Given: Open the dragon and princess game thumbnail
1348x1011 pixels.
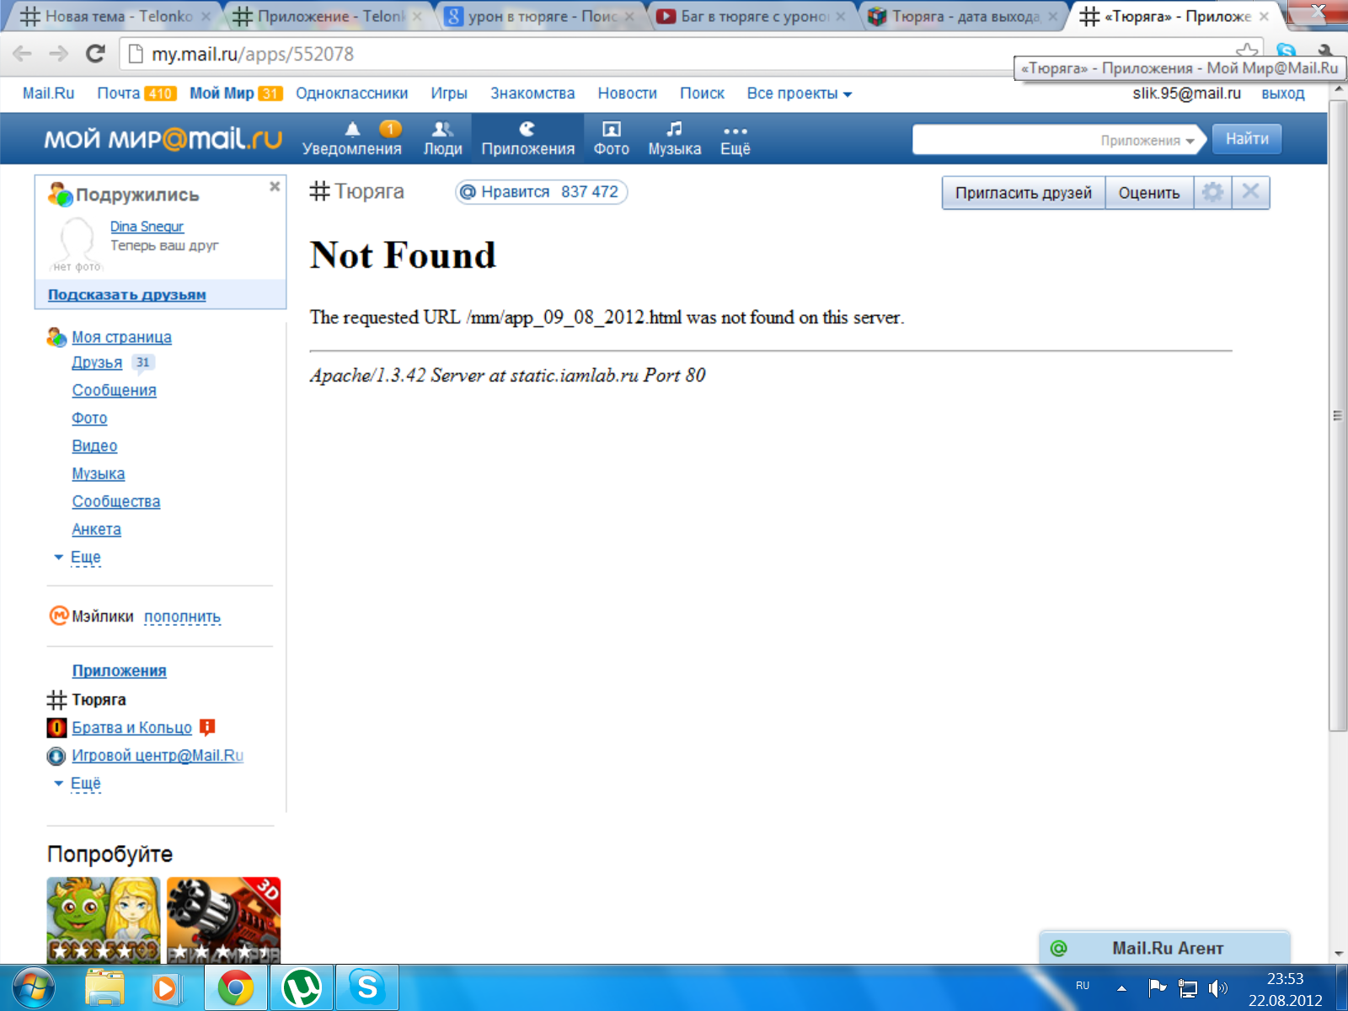Looking at the screenshot, I should click(x=104, y=920).
